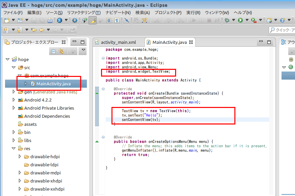Open the ナビゲート(N) menu

[x=118, y=12]
